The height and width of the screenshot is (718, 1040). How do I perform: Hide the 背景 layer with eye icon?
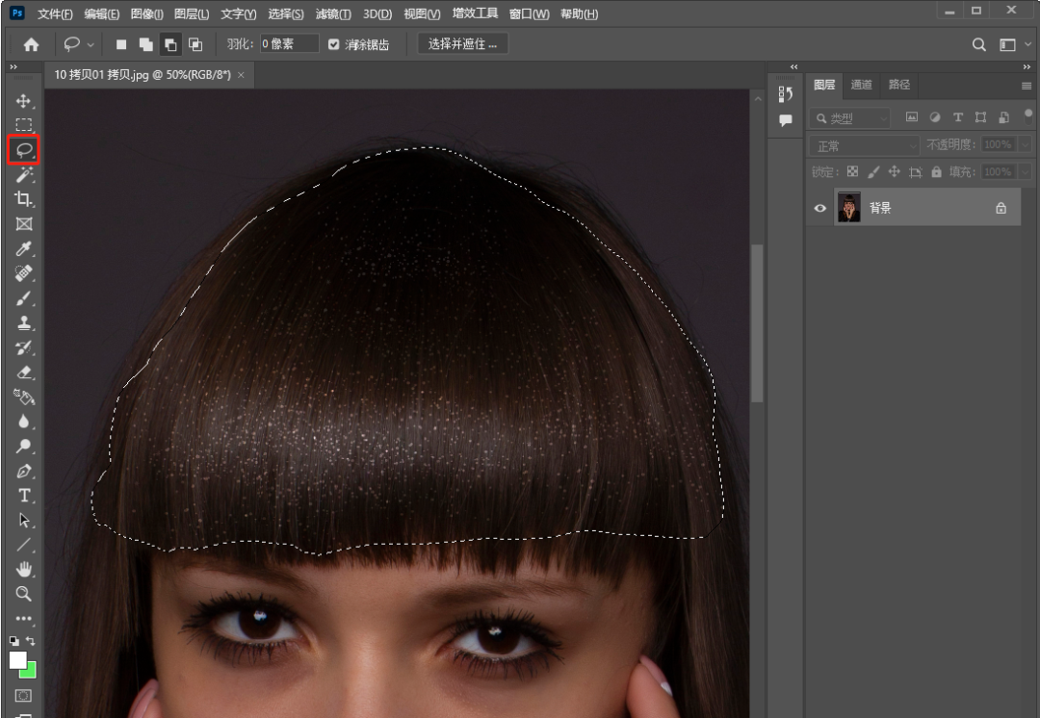tap(820, 208)
